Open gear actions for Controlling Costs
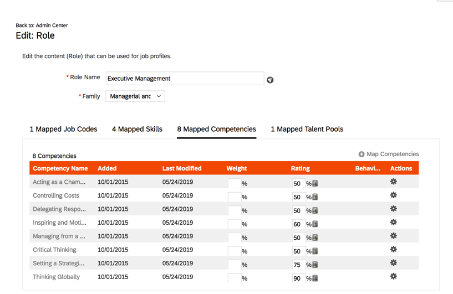The image size is (453, 294). 393,195
